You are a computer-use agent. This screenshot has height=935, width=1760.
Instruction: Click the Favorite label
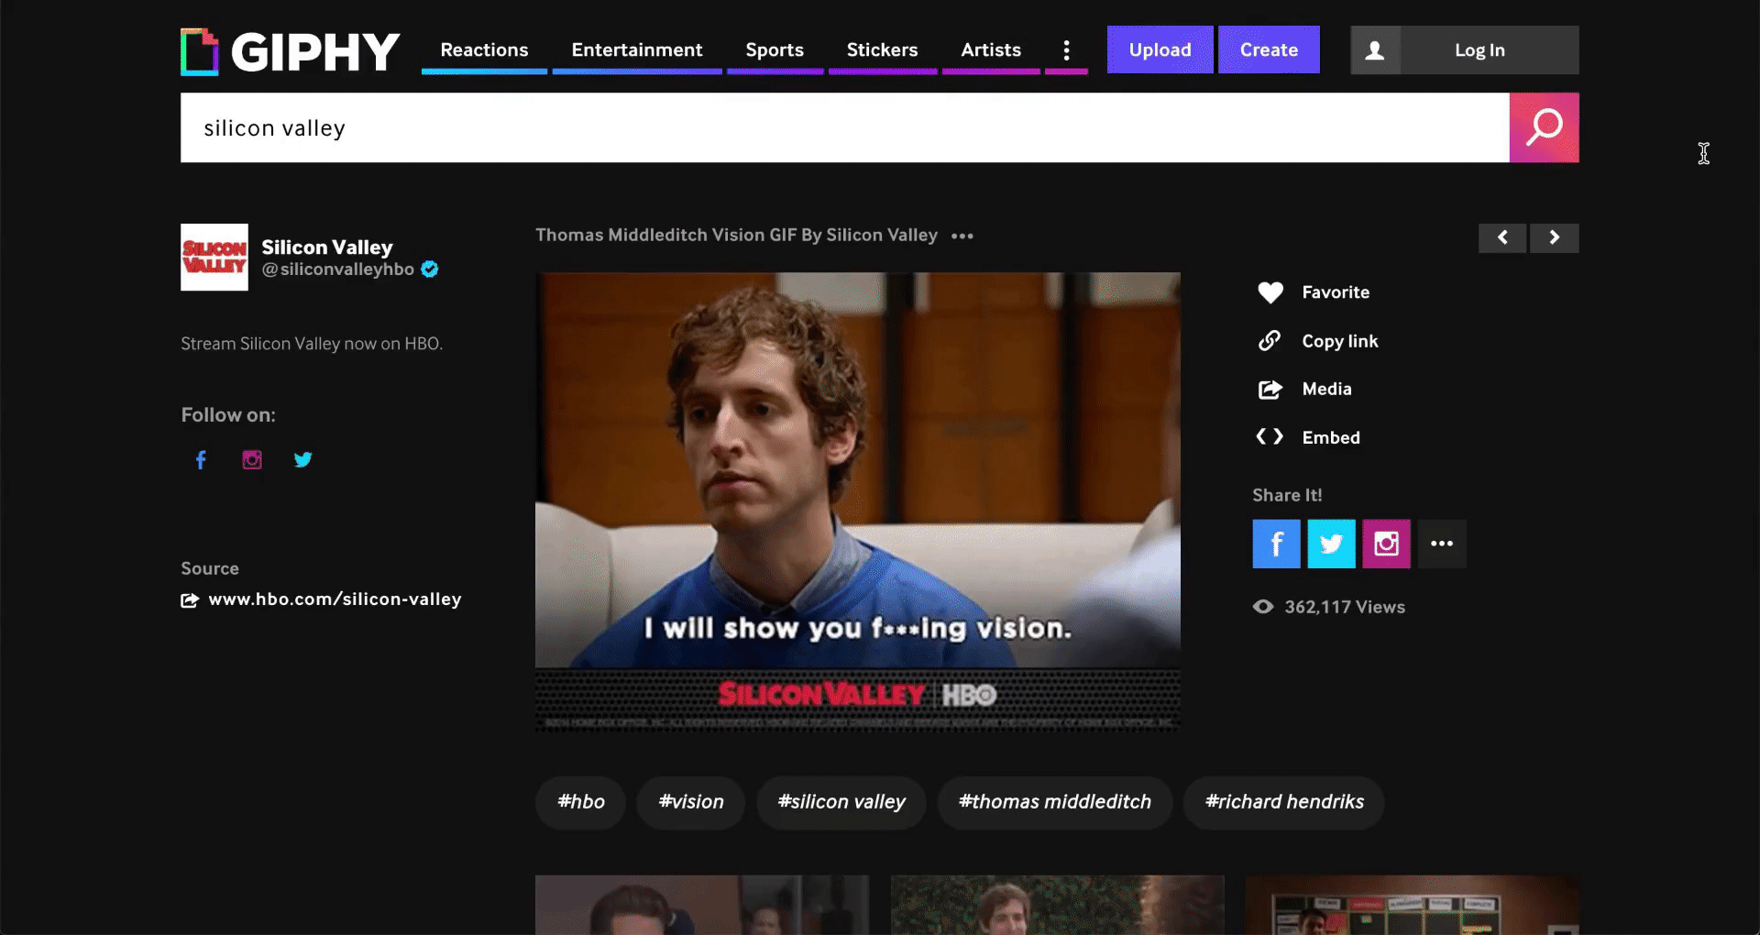click(1336, 292)
